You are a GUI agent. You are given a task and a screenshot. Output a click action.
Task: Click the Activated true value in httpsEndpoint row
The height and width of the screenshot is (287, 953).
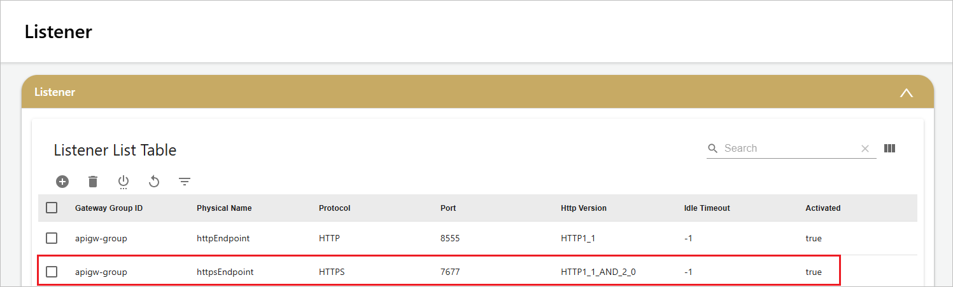[814, 272]
